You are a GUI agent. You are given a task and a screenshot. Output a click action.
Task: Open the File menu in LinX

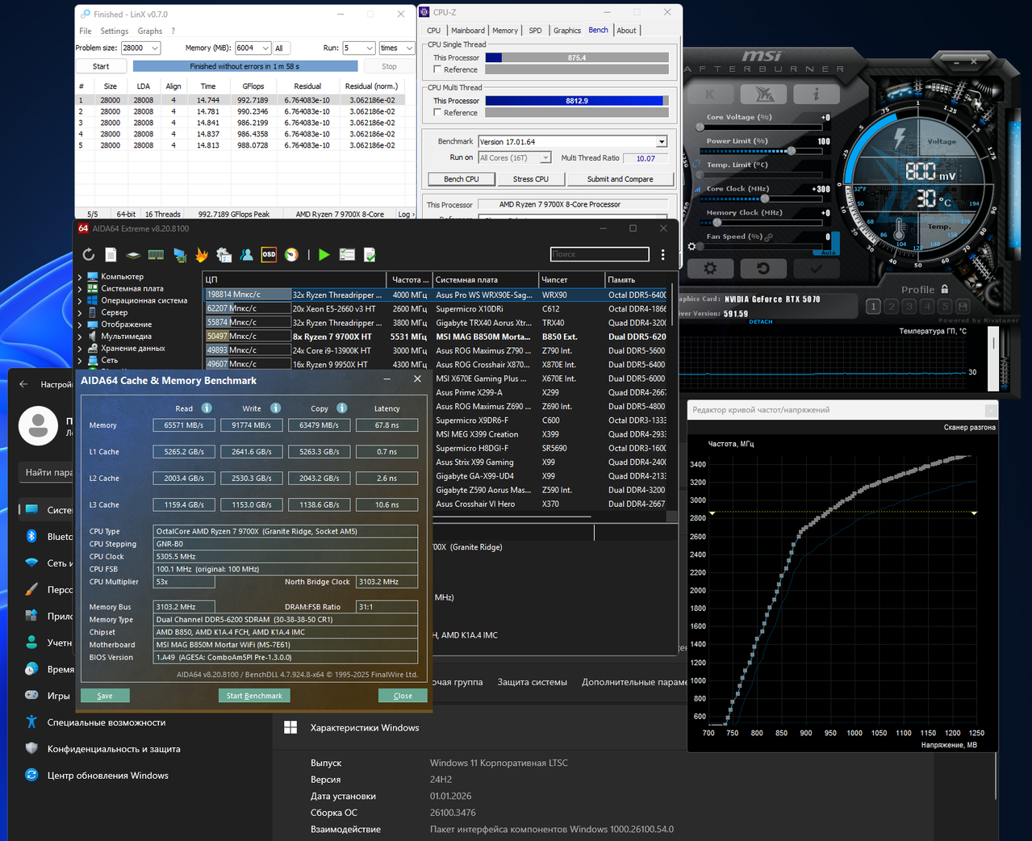click(86, 31)
